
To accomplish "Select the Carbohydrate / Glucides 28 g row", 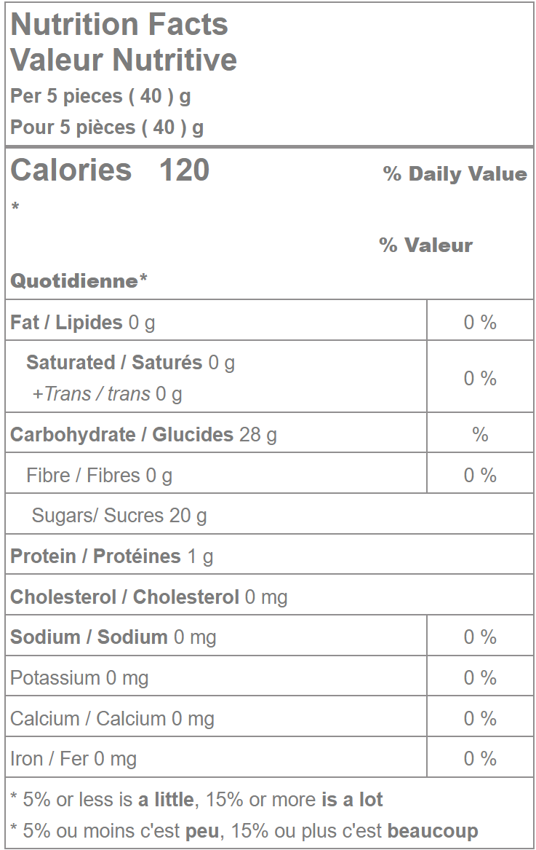I will (x=143, y=435).
